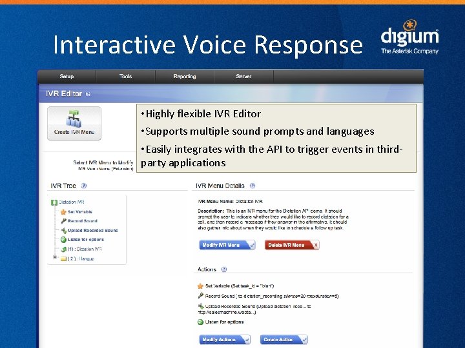Select Set Variable in IVR Tree
Image resolution: width=465 pixels, height=348 pixels.
click(x=80, y=212)
